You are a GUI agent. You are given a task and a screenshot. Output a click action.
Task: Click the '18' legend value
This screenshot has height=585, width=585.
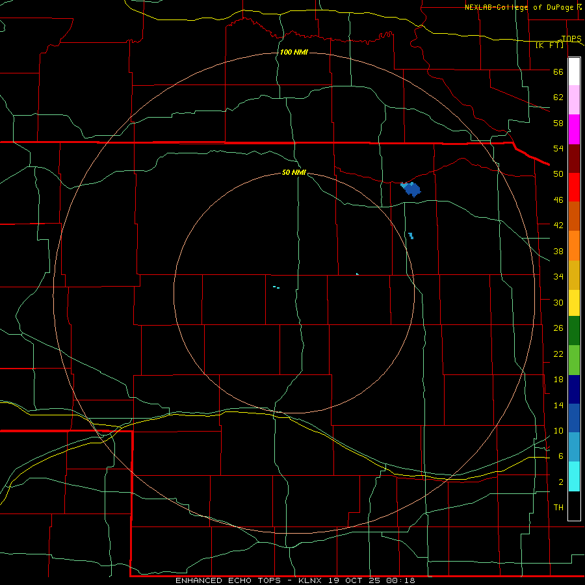(558, 380)
